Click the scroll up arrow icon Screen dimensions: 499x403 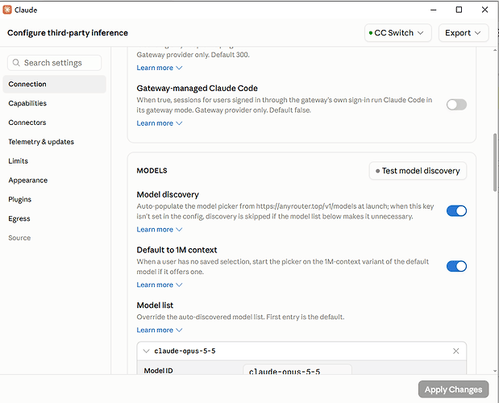pyautogui.click(x=495, y=50)
